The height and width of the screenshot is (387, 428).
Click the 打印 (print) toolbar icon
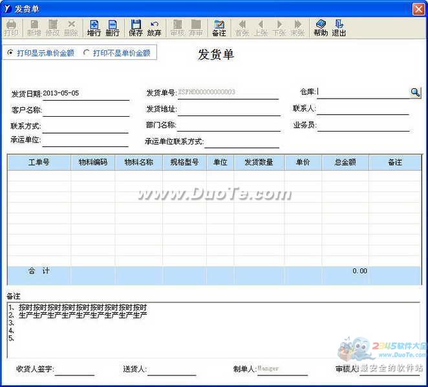[x=11, y=27]
